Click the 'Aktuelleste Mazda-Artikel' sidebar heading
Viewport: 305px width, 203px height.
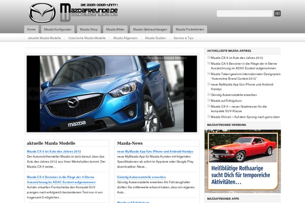pyautogui.click(x=229, y=51)
